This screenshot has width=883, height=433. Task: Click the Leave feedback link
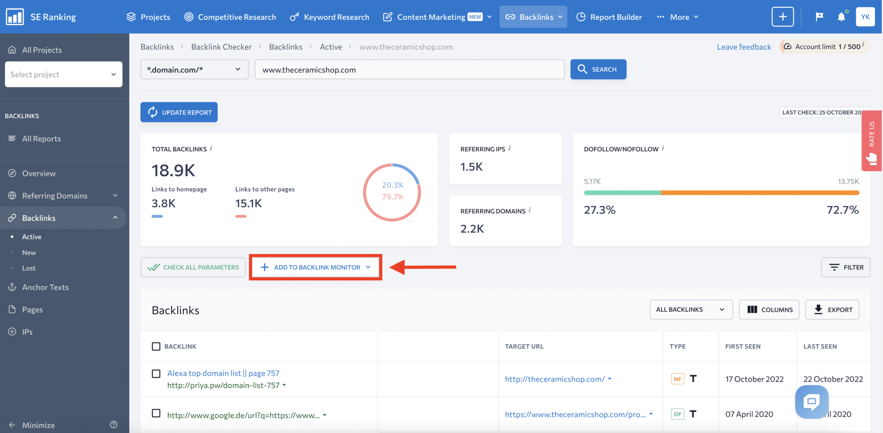[x=743, y=47]
